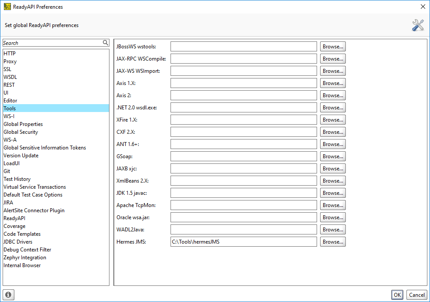Browse for ANT 1.6+ path

(x=333, y=144)
